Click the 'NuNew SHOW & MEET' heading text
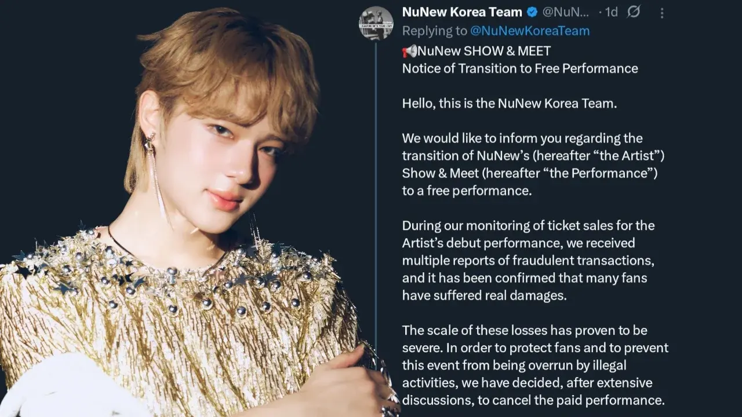The image size is (742, 417). point(484,51)
